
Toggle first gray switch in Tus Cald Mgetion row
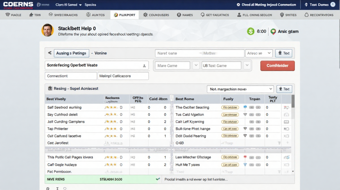251,115
